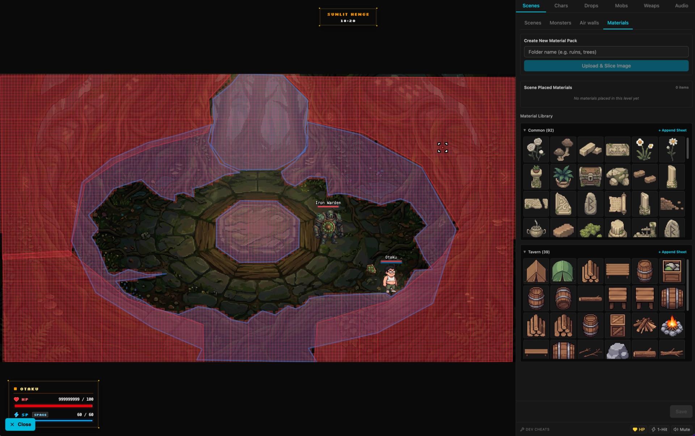The width and height of the screenshot is (695, 436).
Task: Select the unlit crossed-logs campfire material
Action: (x=645, y=325)
